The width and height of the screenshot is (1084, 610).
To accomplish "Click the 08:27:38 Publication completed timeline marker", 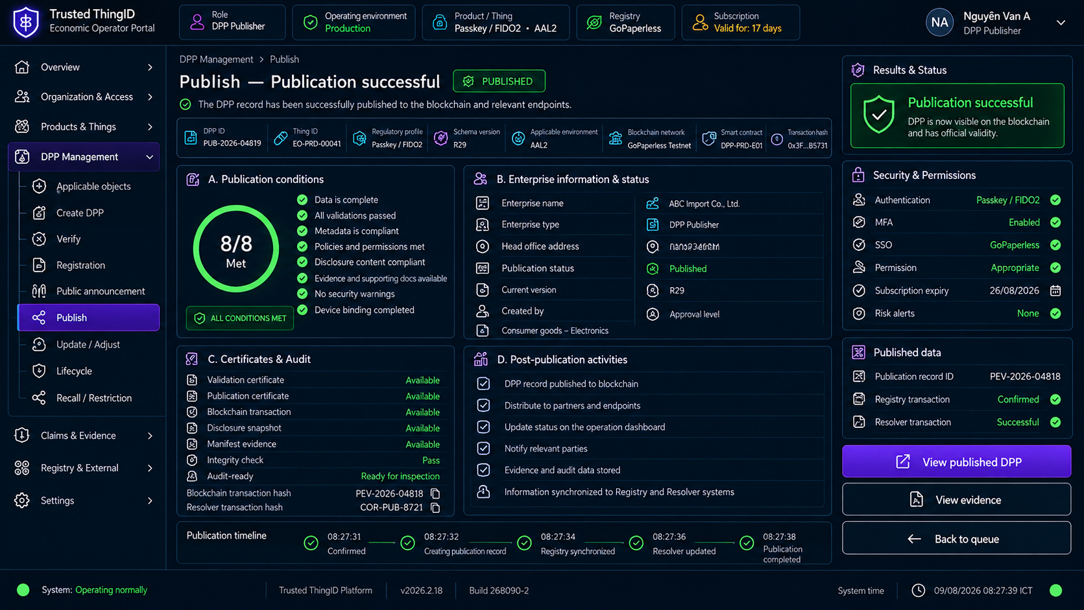I will click(747, 543).
